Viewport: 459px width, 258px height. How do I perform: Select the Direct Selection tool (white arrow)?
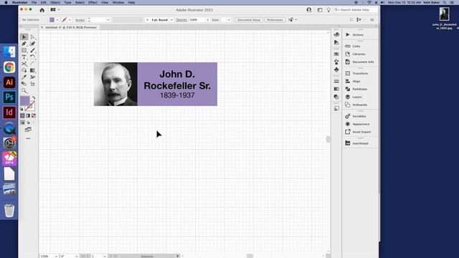click(32, 37)
